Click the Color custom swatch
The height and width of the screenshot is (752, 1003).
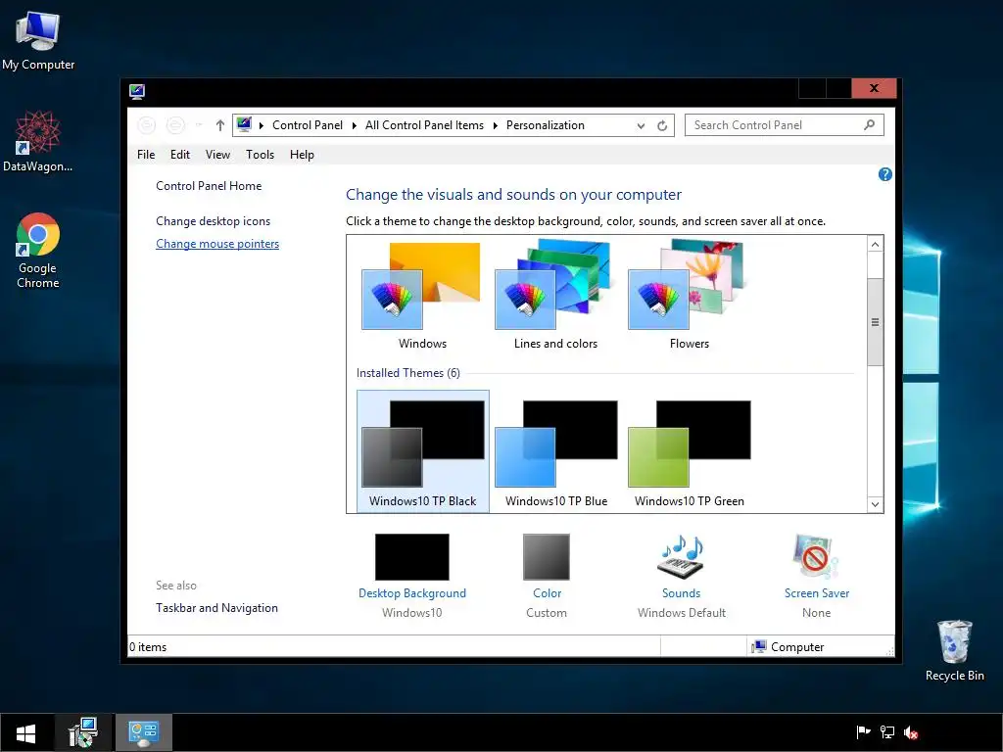pyautogui.click(x=547, y=557)
